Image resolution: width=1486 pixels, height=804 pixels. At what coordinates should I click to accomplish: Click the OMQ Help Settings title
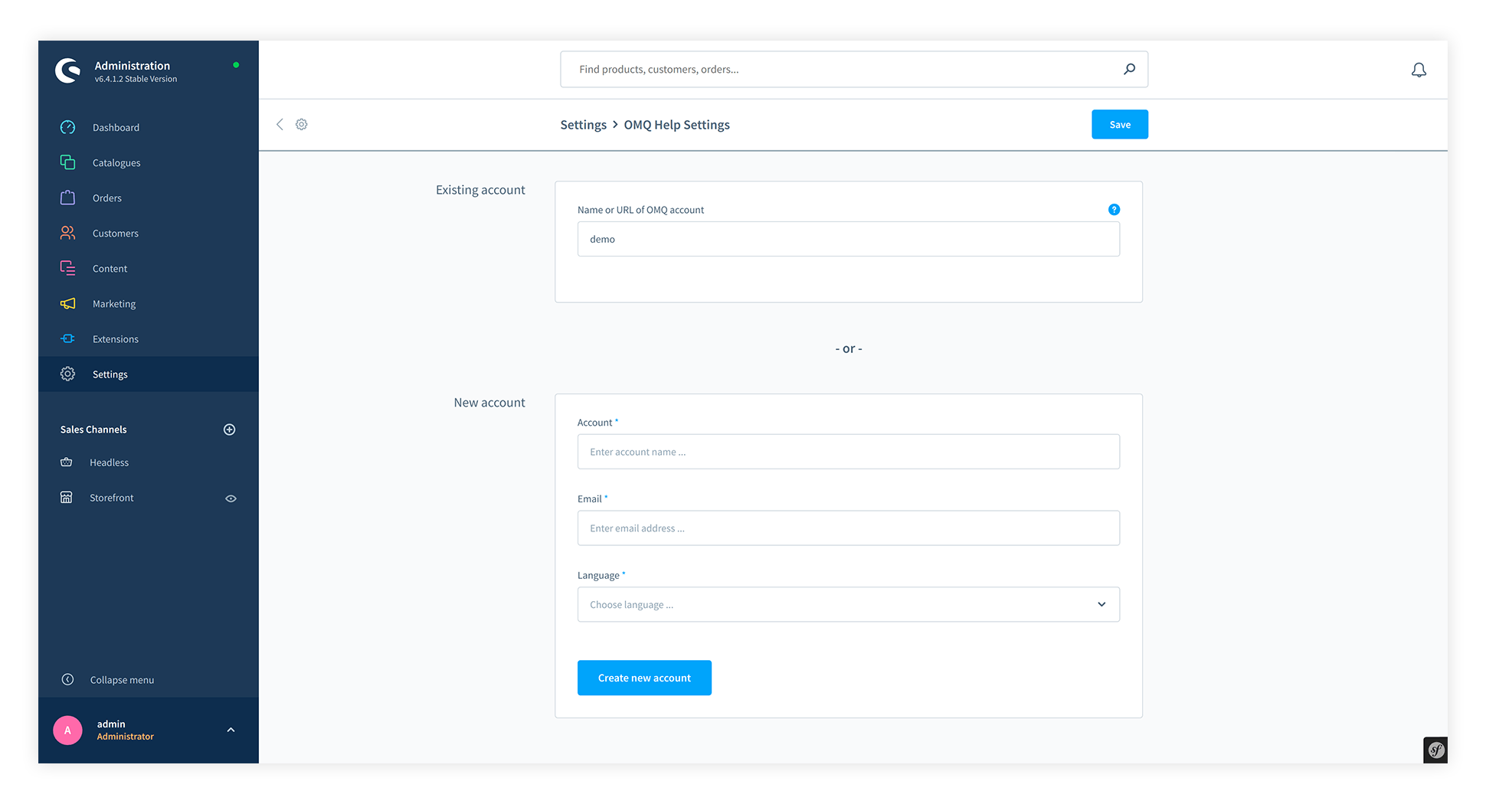[x=676, y=125]
